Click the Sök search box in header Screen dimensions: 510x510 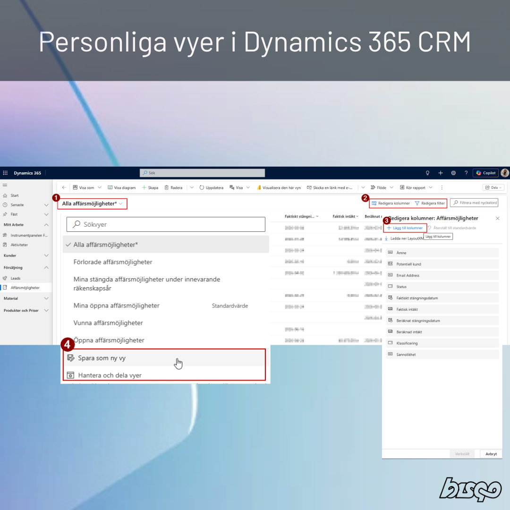(202, 173)
